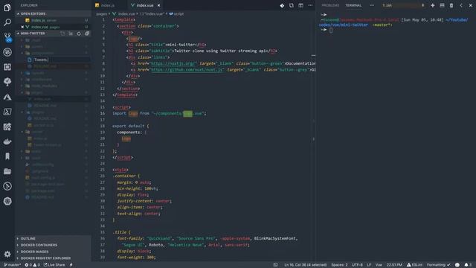Click the terminal prompt cursor
Screen dimensions: 476x268
(331, 30)
